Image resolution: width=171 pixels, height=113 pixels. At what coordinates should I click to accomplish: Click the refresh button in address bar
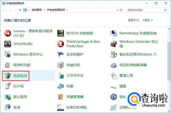pos(121,10)
